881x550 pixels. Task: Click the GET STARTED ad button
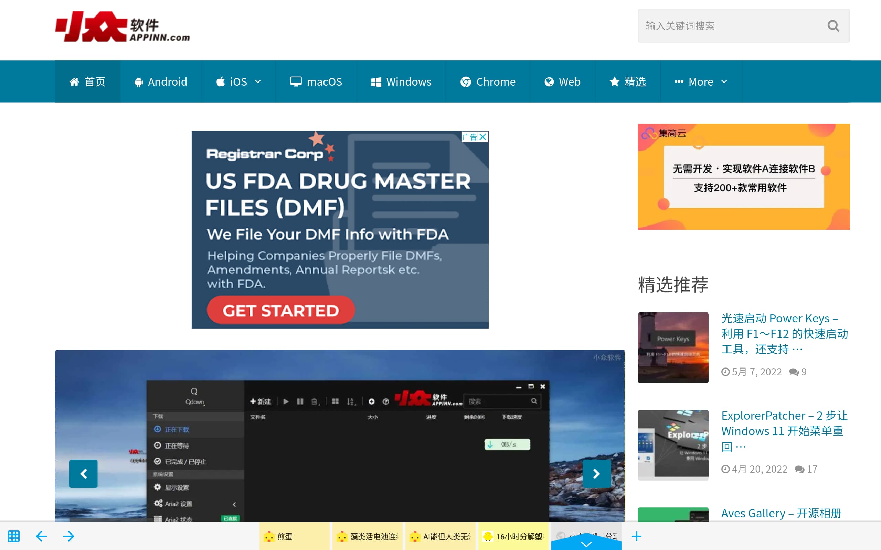pyautogui.click(x=281, y=310)
